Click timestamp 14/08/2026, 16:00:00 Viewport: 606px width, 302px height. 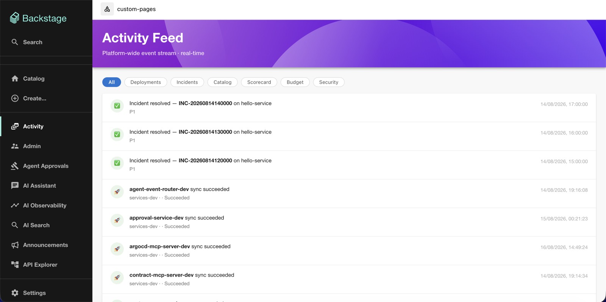pyautogui.click(x=564, y=133)
